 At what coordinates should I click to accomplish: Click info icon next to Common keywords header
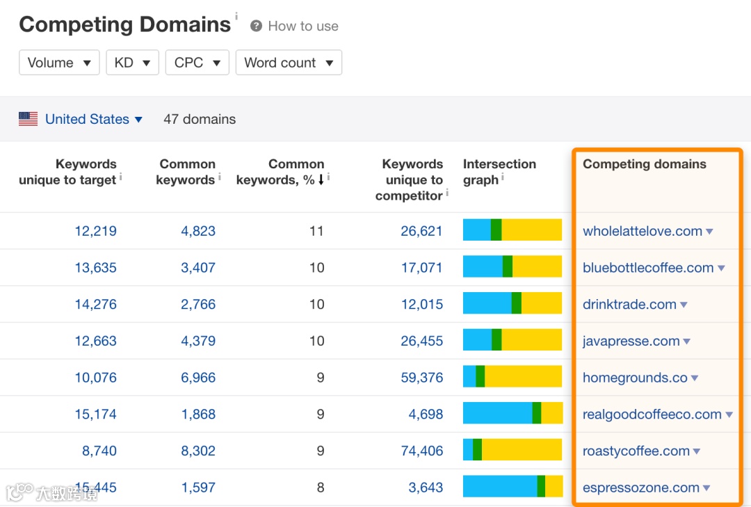tap(219, 177)
